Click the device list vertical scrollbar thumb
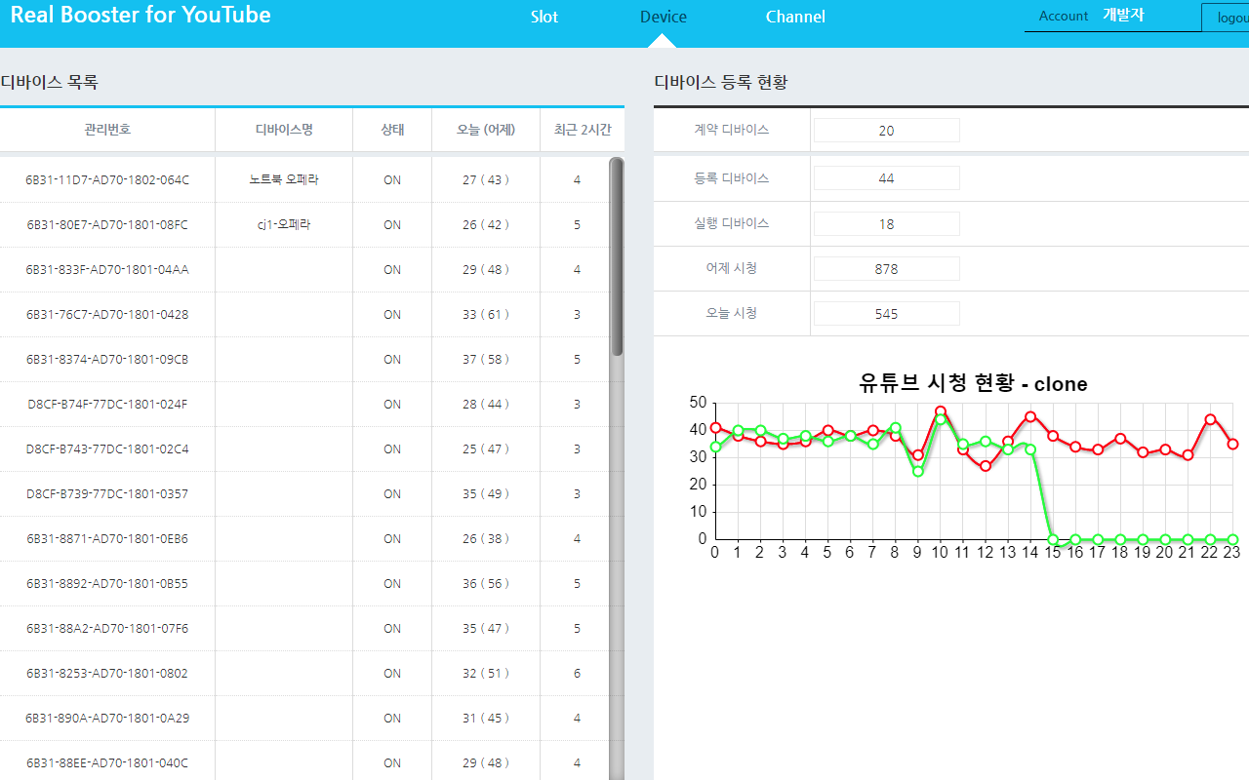1249x780 pixels. 617,256
